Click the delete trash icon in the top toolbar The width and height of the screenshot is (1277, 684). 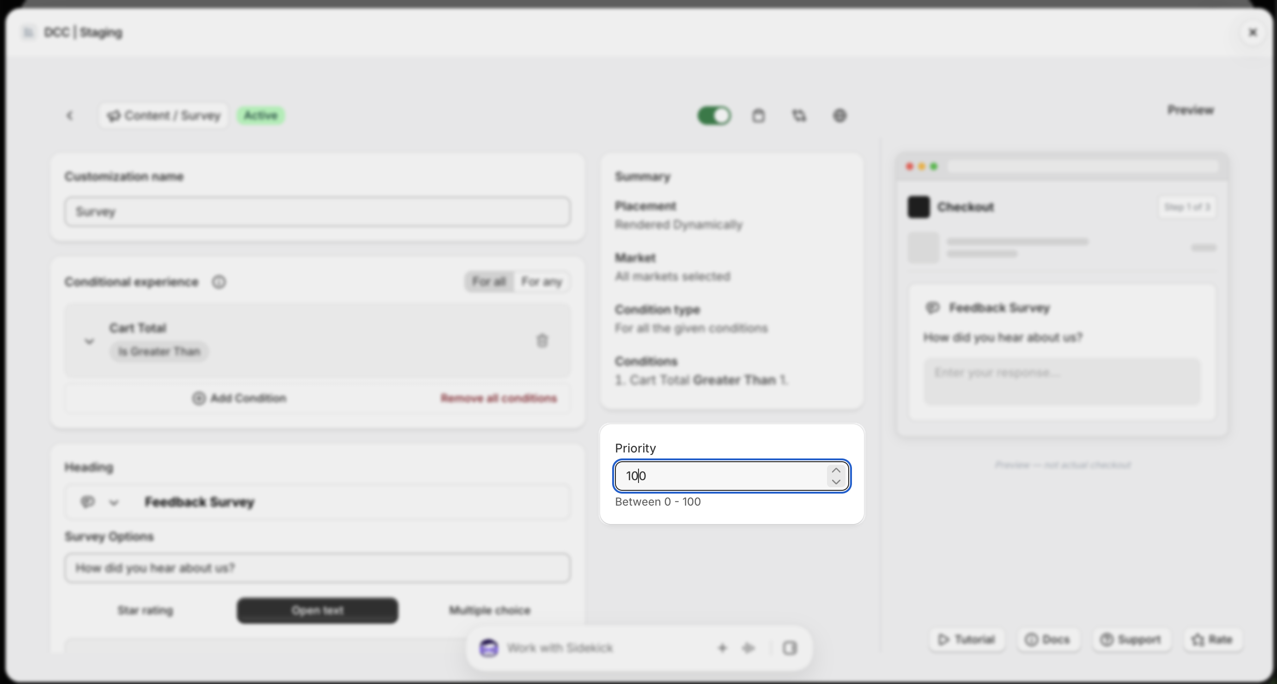click(x=758, y=116)
